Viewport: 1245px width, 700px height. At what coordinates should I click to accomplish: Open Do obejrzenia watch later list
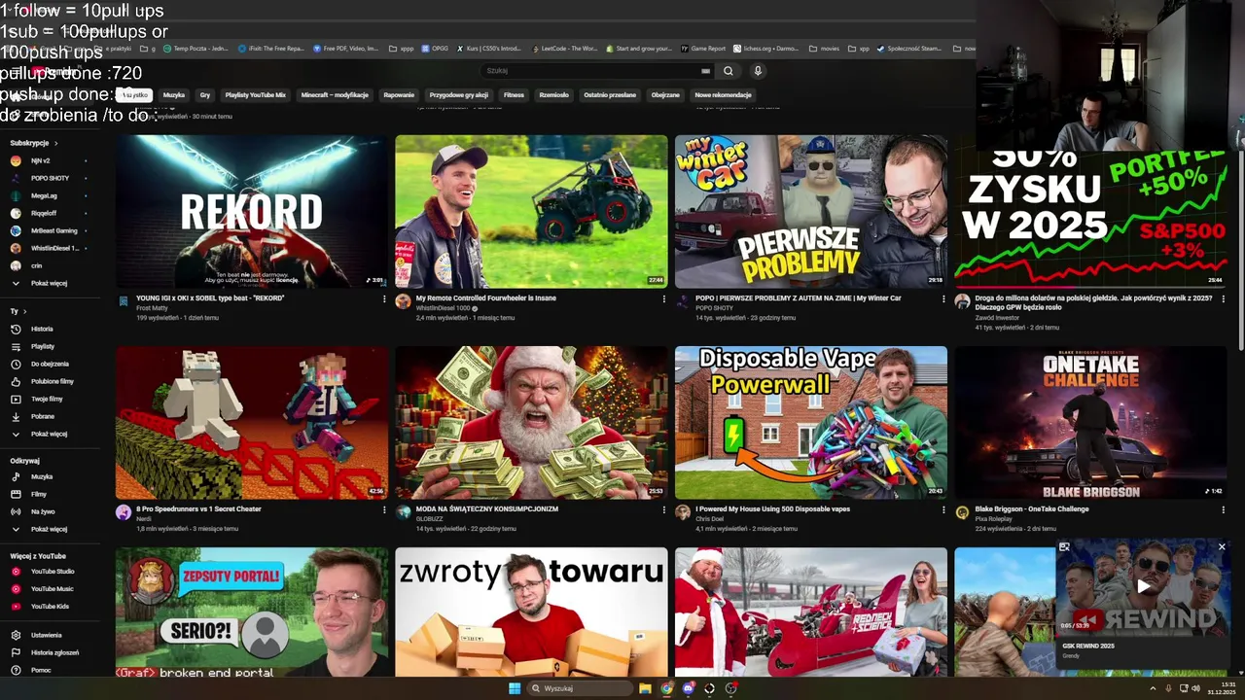pyautogui.click(x=50, y=364)
